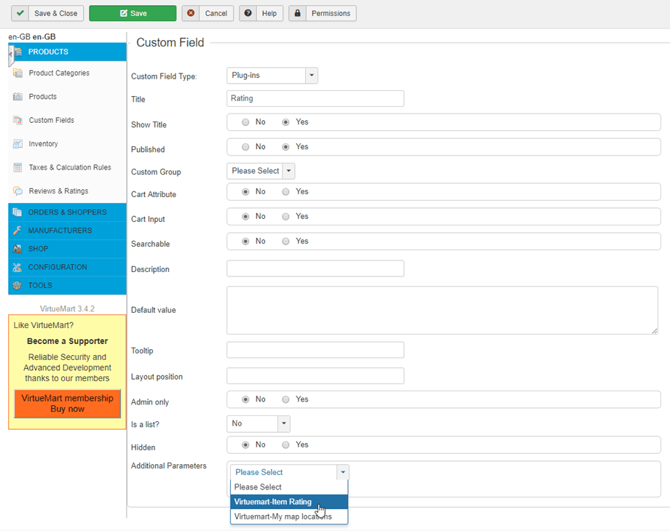This screenshot has height=531, width=670.
Task: Select Yes for Cart Attribute
Action: [x=285, y=192]
